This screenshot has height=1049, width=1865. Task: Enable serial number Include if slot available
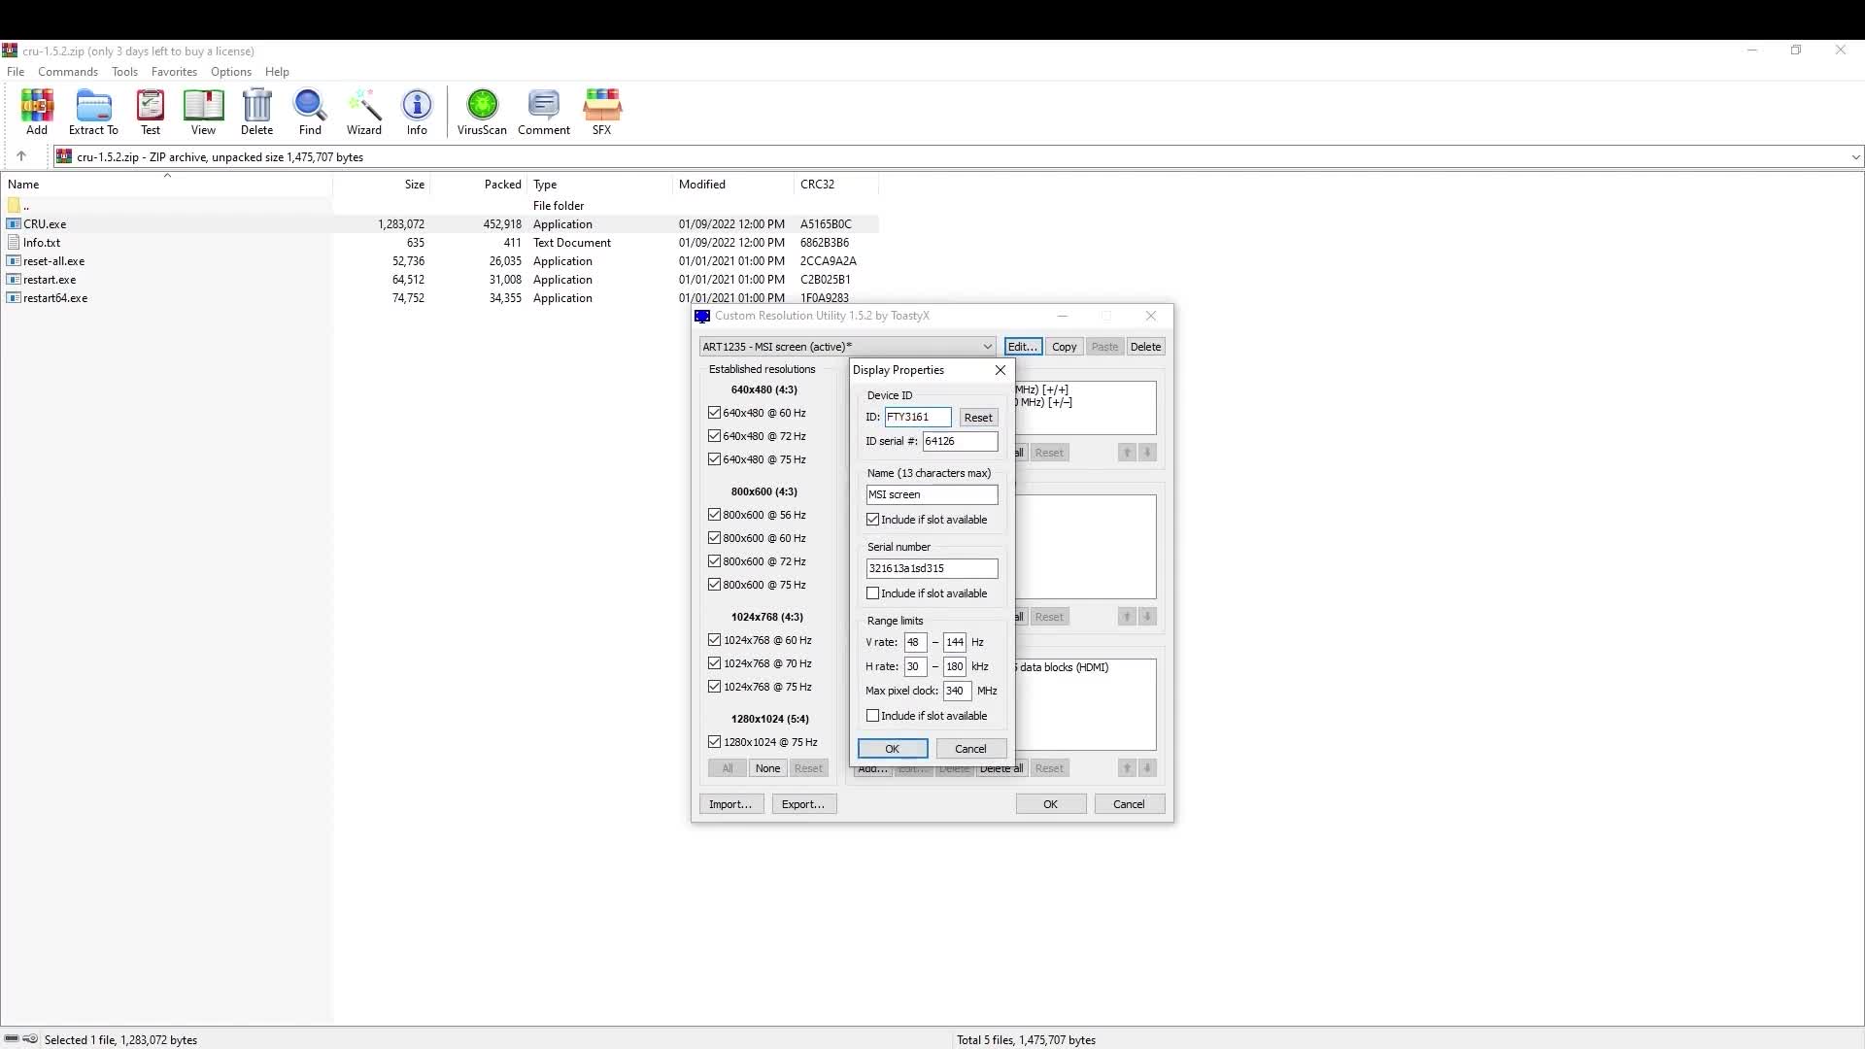873,593
